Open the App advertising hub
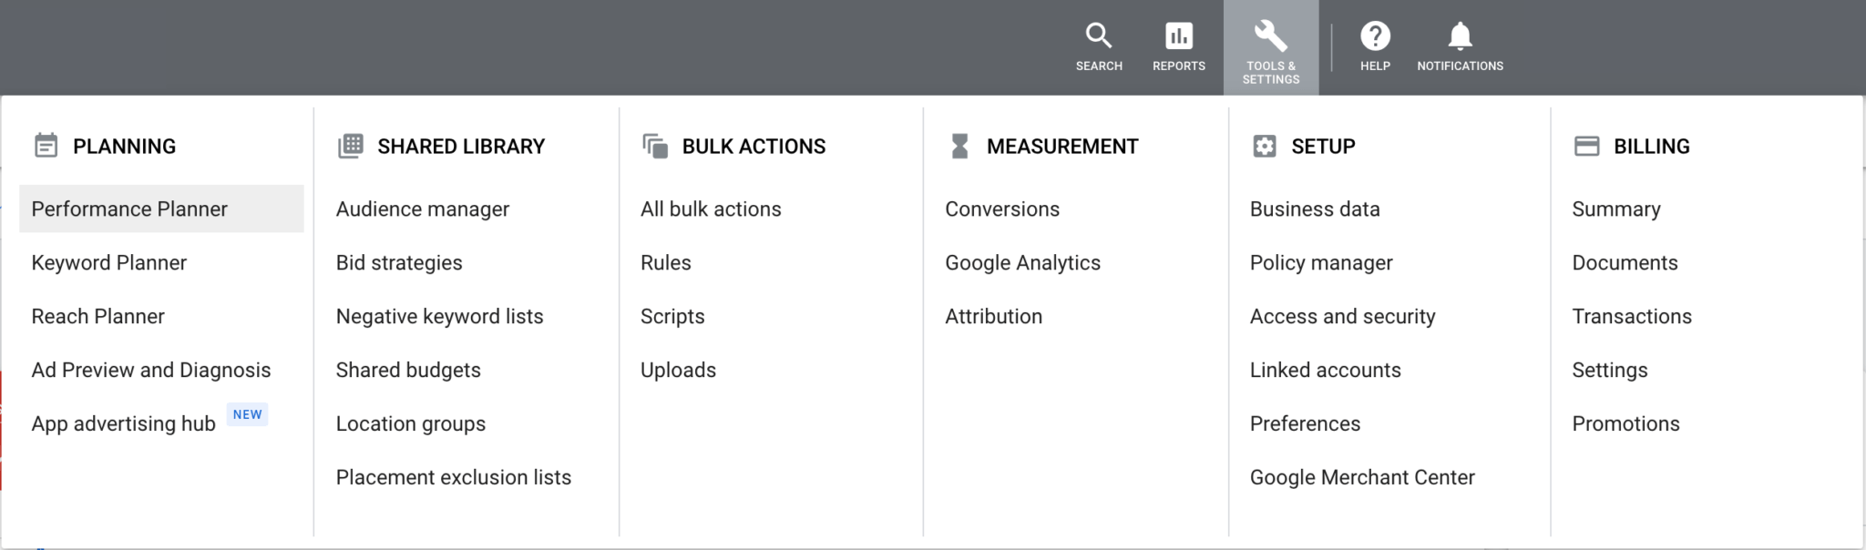This screenshot has height=550, width=1866. tap(123, 423)
